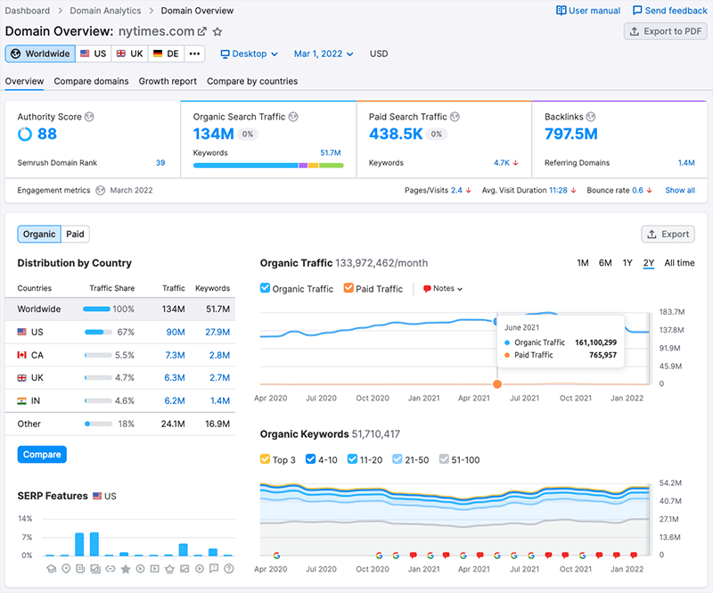Select the UK flag database button
The height and width of the screenshot is (593, 713).
pyautogui.click(x=129, y=54)
